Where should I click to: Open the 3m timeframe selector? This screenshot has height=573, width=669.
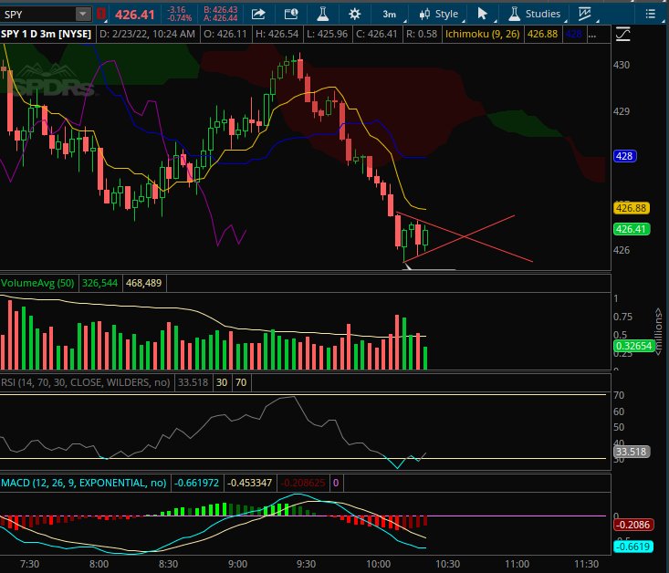point(390,14)
